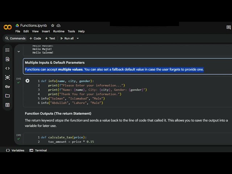Click code line 'def info(name, city, gender):'

coord(67,81)
